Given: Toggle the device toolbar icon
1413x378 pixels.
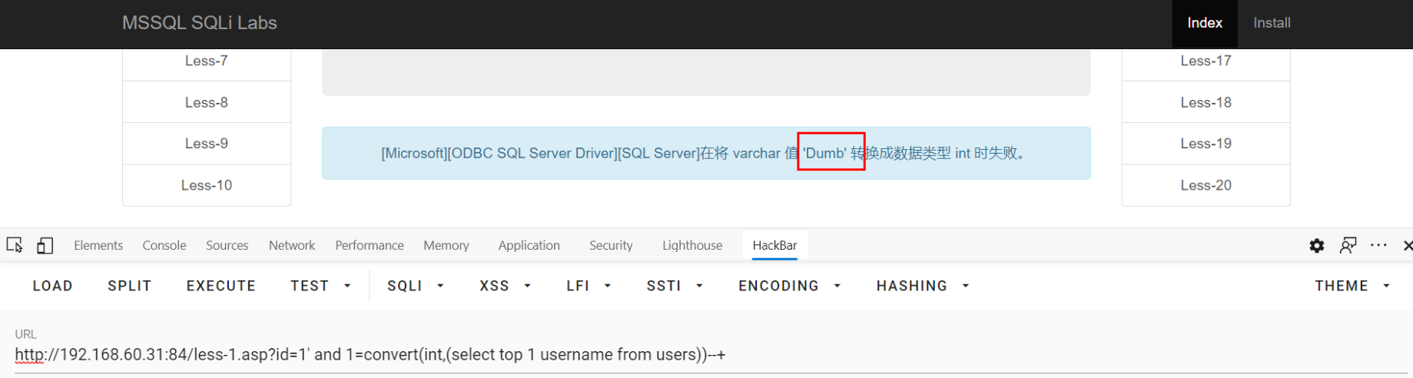Looking at the screenshot, I should pos(45,245).
